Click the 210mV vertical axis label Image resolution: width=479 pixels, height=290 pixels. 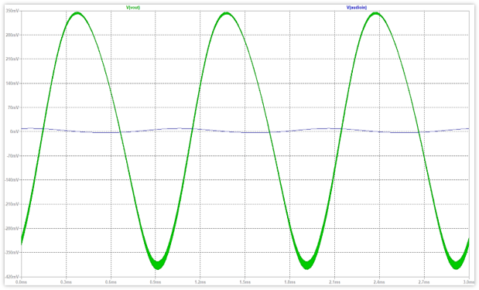[x=12, y=60]
